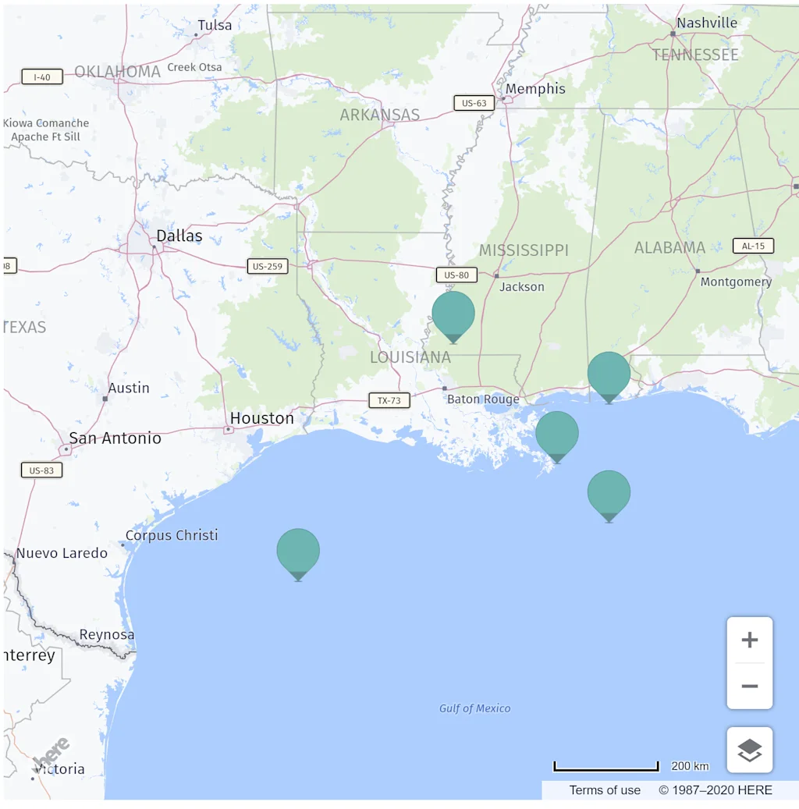Click the Jackson city label

click(x=521, y=287)
